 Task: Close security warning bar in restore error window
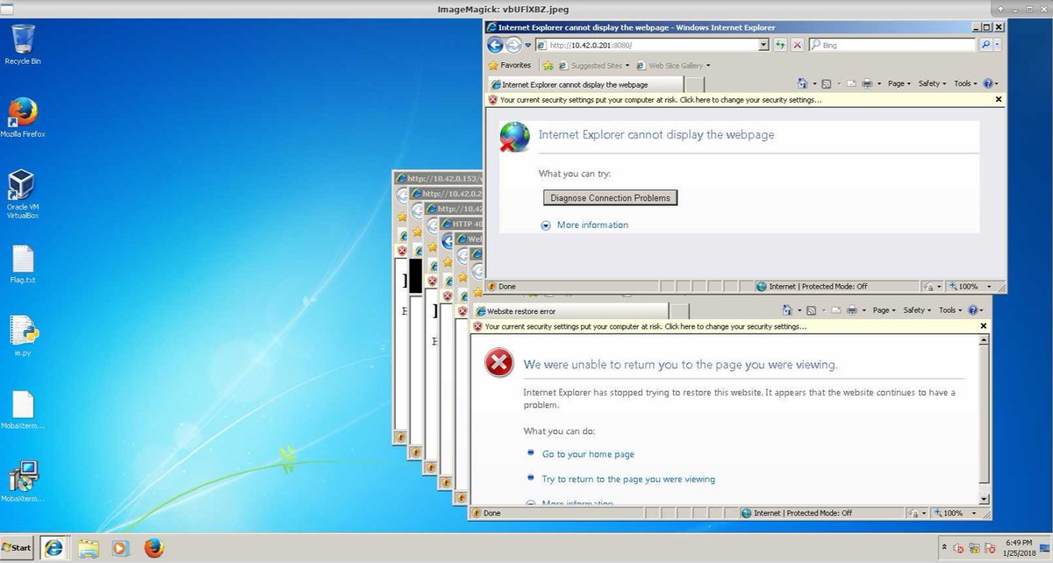tap(984, 326)
